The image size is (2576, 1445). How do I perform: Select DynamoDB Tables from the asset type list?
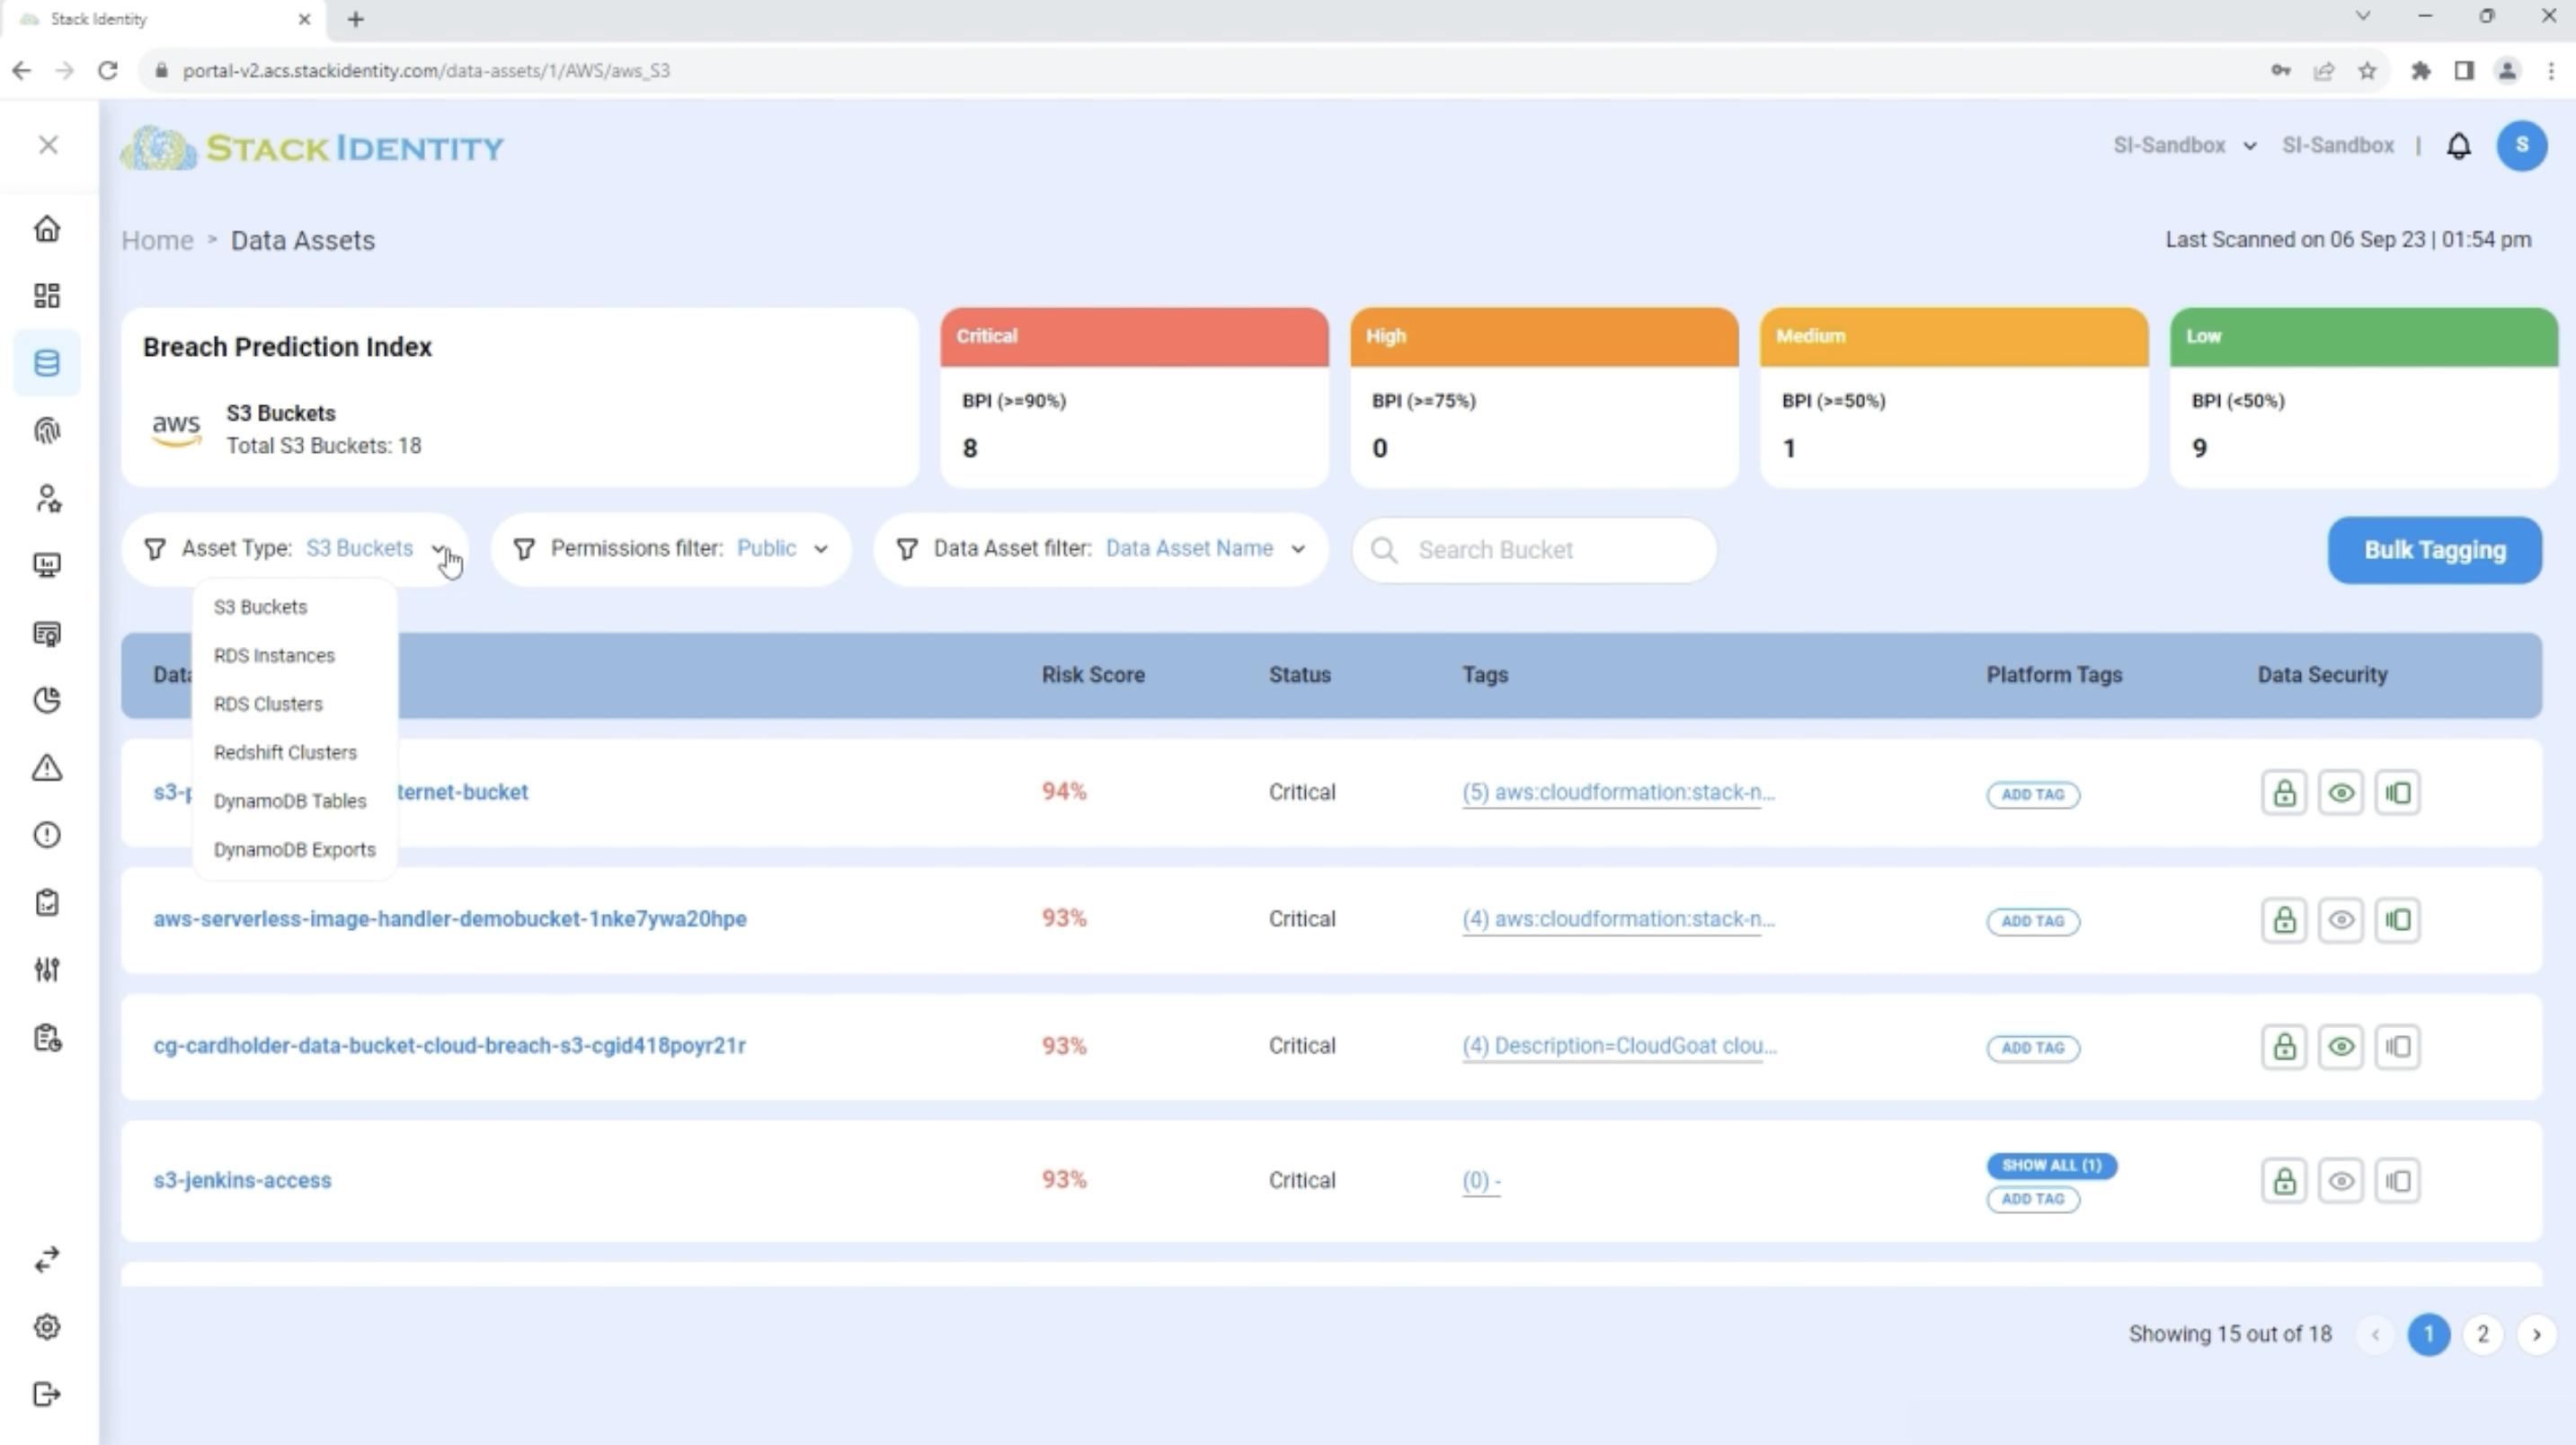pyautogui.click(x=290, y=801)
